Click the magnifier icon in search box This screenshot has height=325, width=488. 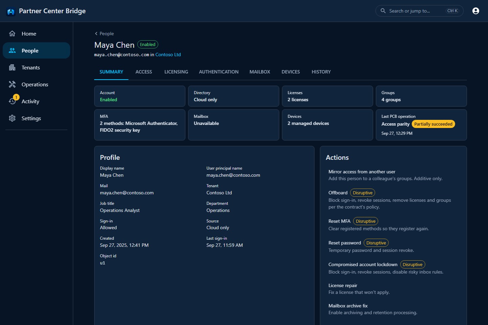(x=383, y=11)
